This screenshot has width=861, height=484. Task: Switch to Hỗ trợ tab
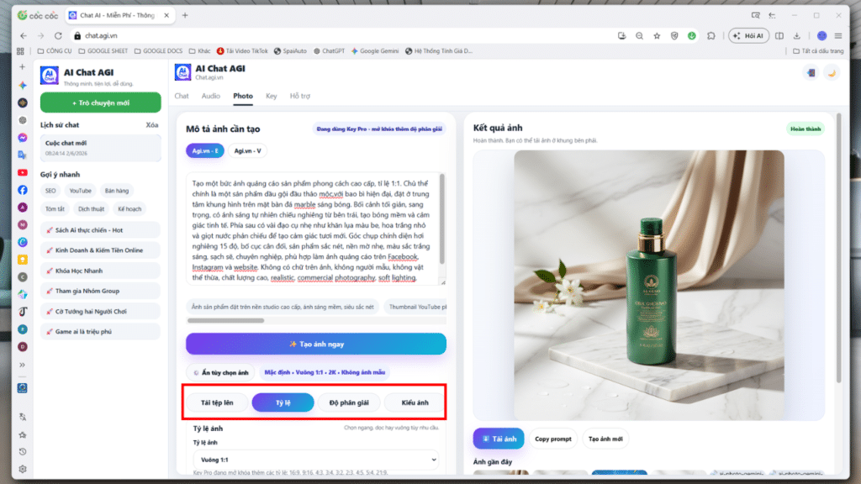(300, 96)
